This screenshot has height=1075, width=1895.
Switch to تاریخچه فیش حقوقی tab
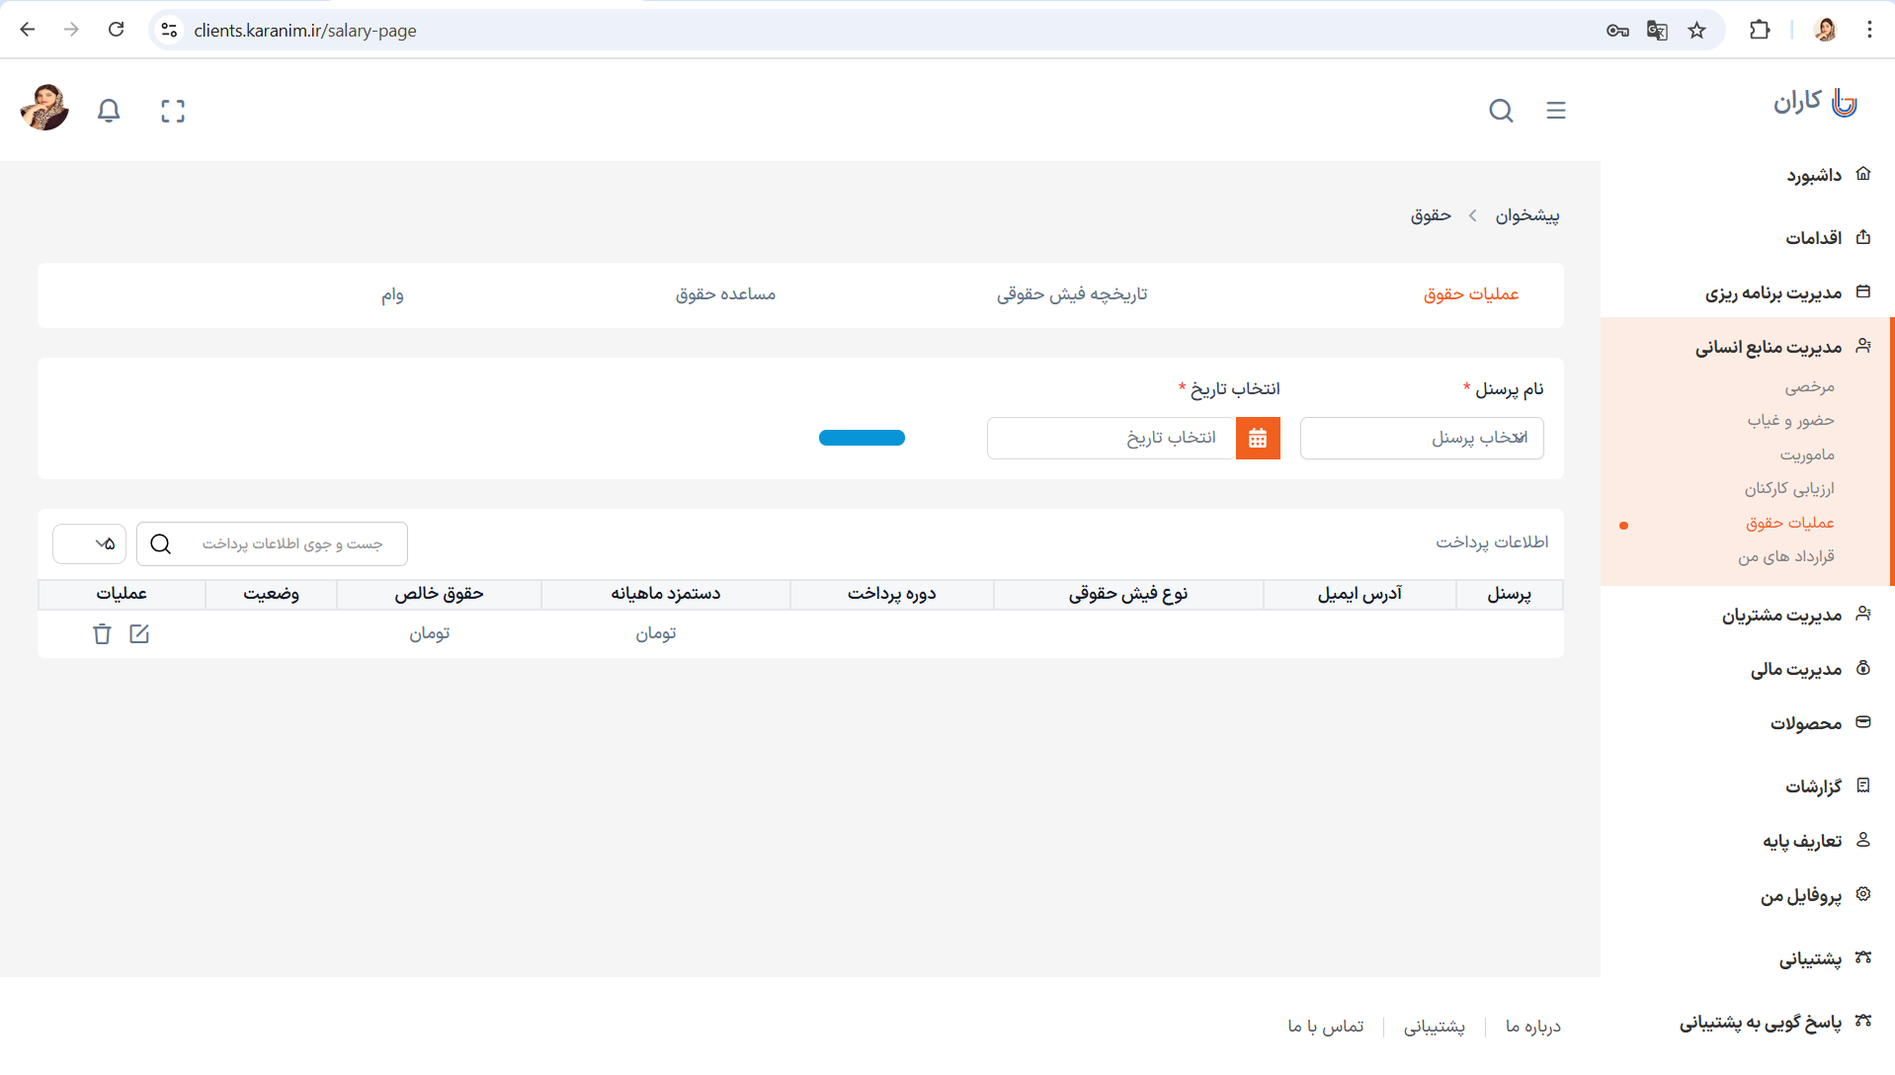pyautogui.click(x=1072, y=294)
